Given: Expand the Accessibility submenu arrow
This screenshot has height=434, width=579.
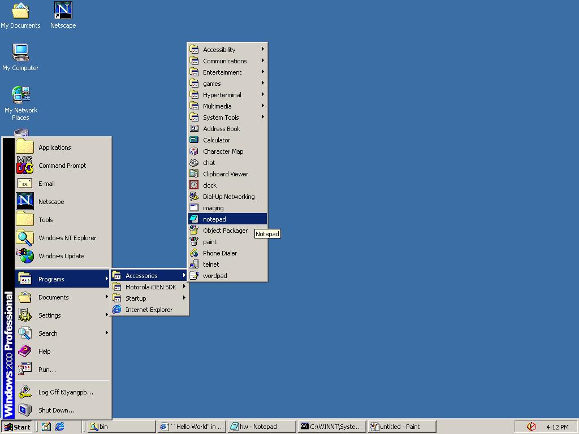Looking at the screenshot, I should point(262,49).
